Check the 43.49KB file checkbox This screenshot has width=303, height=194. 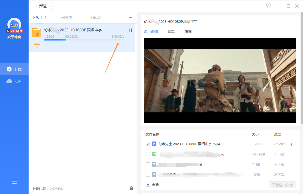(148, 154)
